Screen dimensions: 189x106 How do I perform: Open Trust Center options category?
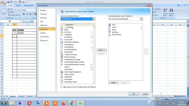pyautogui.click(x=47, y=37)
